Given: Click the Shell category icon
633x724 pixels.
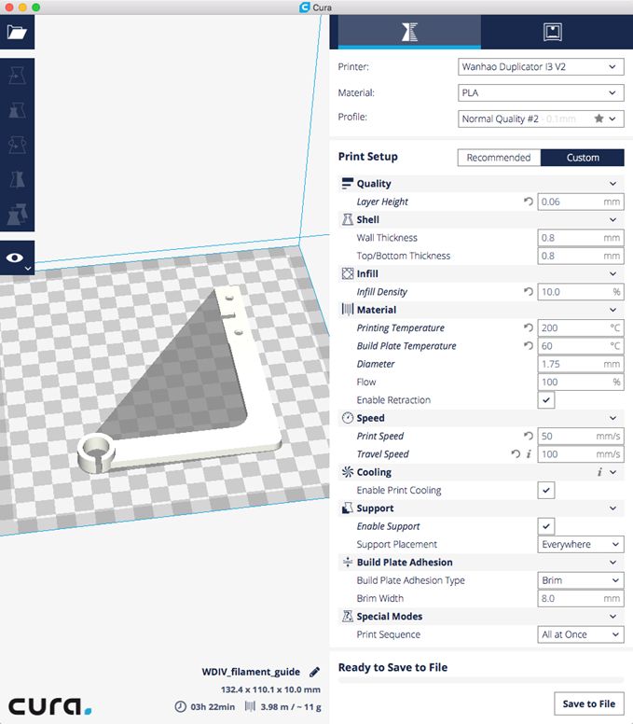Looking at the screenshot, I should click(x=348, y=219).
